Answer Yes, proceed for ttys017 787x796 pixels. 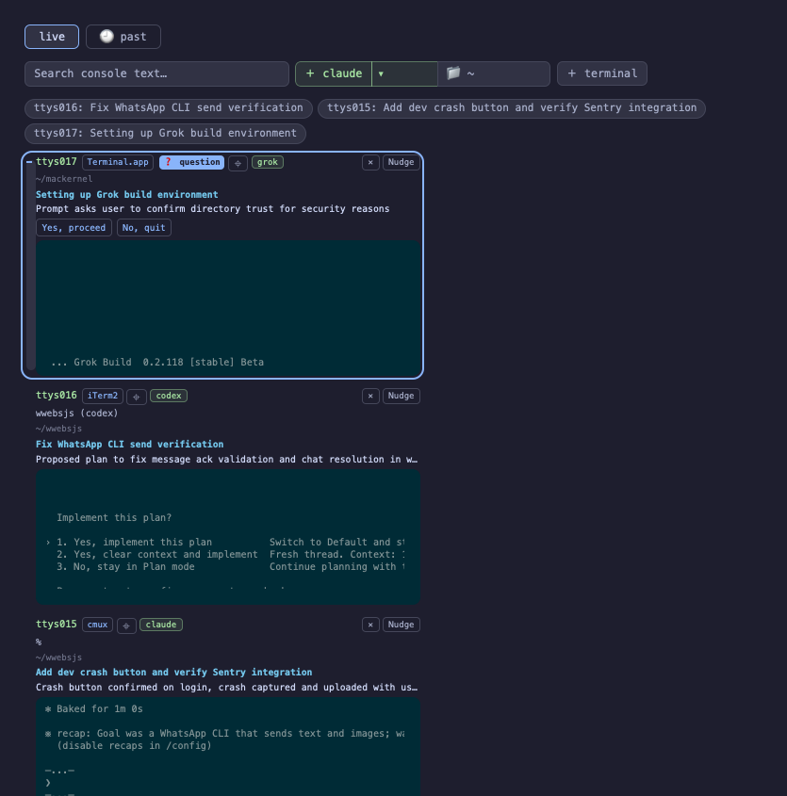(x=74, y=227)
